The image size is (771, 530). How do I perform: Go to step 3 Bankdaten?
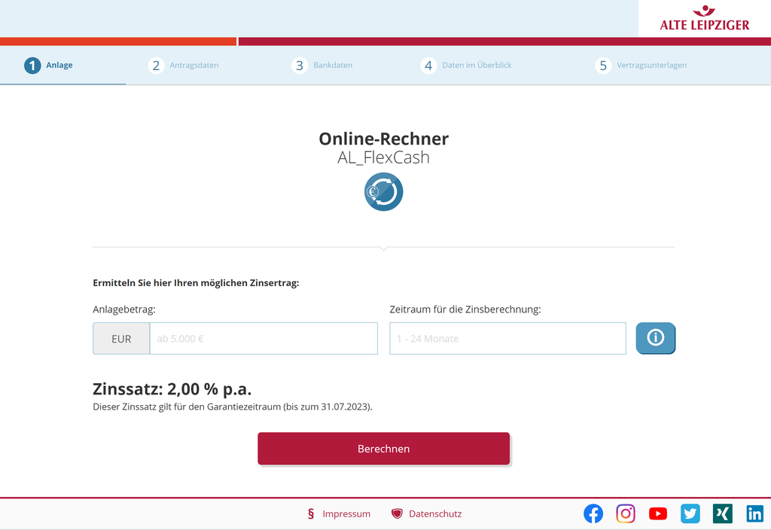322,65
